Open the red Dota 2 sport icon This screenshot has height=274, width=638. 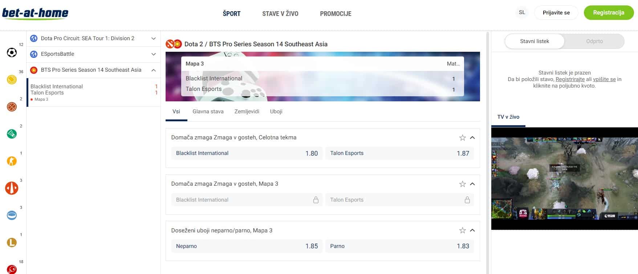[12, 188]
